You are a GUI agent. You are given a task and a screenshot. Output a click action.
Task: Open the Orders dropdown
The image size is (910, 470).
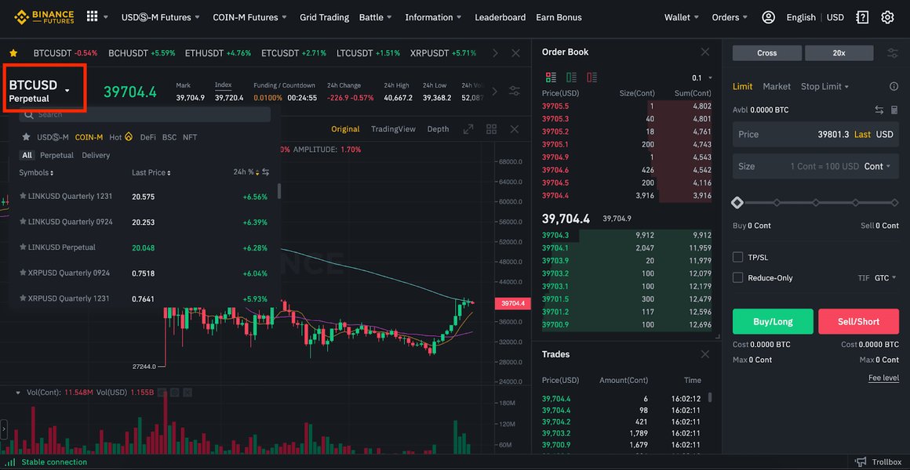click(730, 17)
